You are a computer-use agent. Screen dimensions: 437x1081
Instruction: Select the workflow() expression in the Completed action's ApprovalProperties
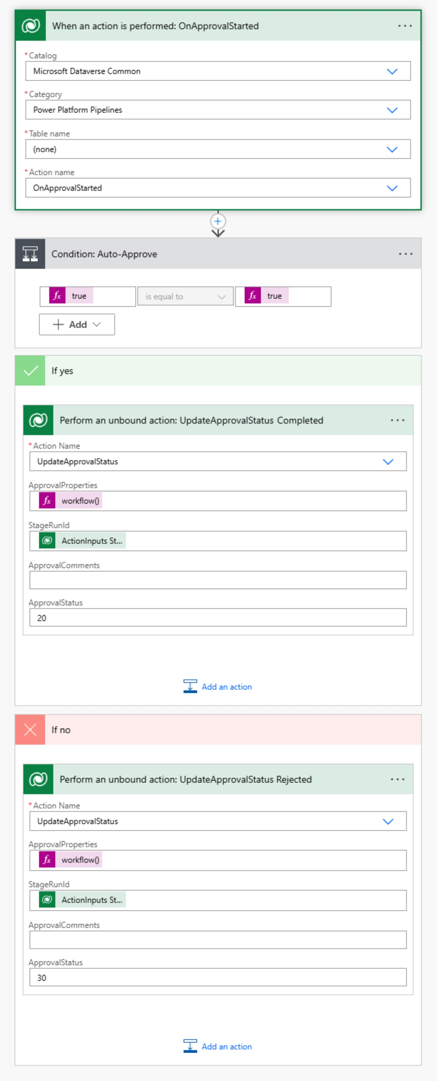click(71, 501)
